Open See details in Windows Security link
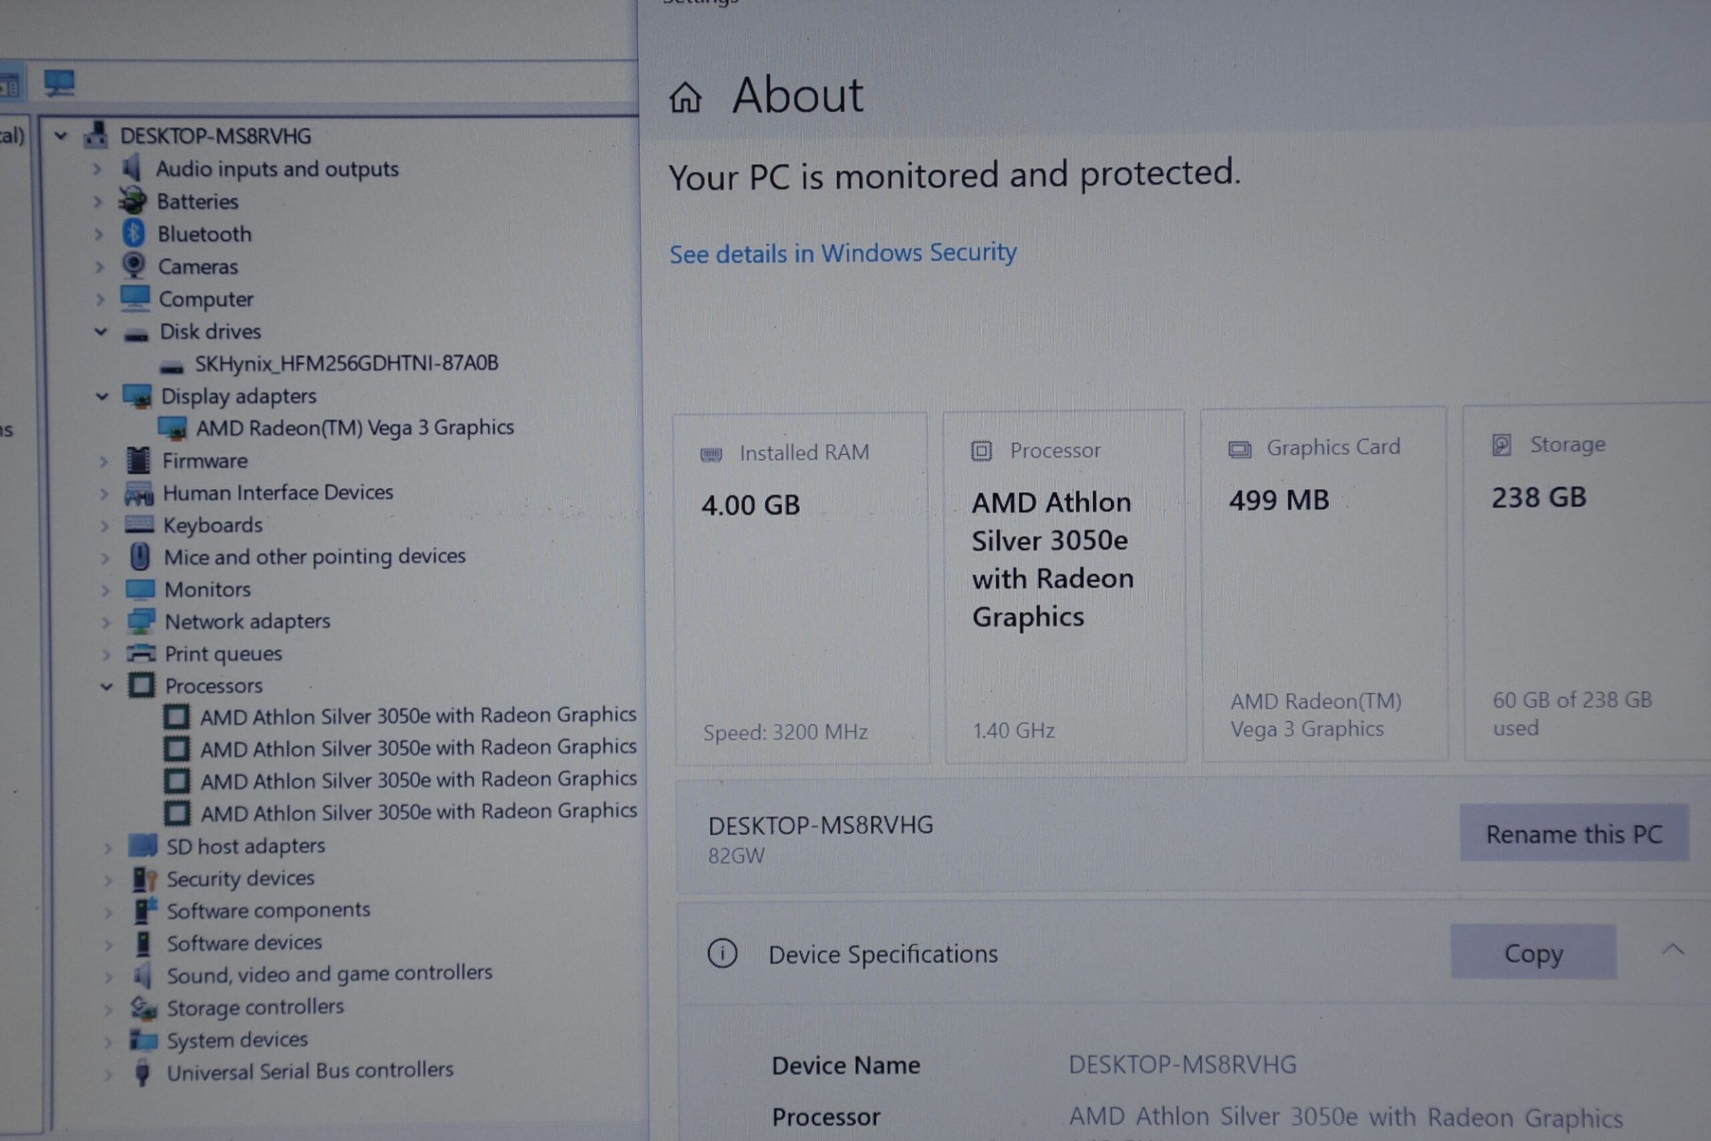 [842, 253]
